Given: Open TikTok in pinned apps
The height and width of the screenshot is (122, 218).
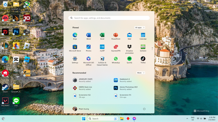Looking at the screenshot, I should (143, 60).
